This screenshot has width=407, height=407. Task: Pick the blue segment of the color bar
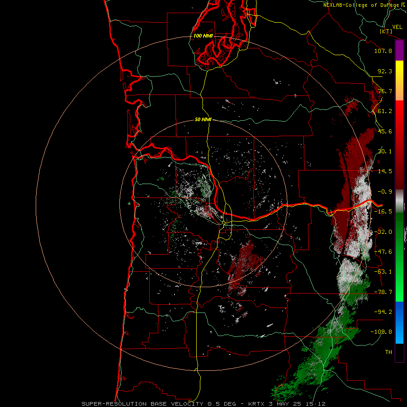(x=399, y=322)
